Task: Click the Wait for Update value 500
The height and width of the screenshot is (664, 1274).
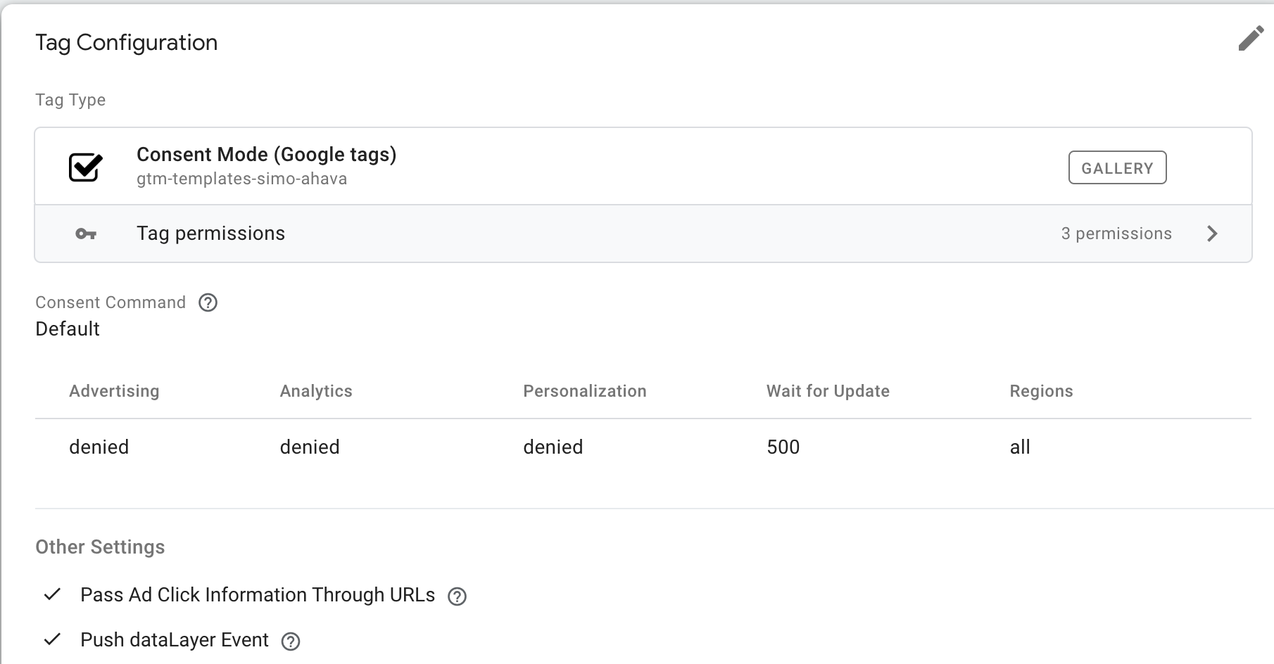Action: tap(783, 447)
